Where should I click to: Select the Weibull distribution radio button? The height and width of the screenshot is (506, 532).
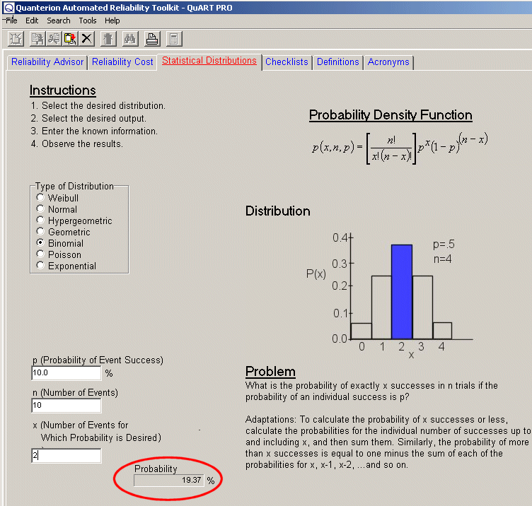coord(40,197)
